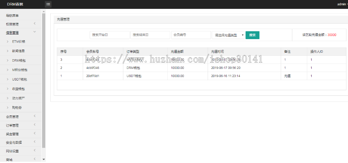This screenshot has height=163, width=348.
Task: Expand the 订单管理 chevron
Action: (x=35, y=125)
